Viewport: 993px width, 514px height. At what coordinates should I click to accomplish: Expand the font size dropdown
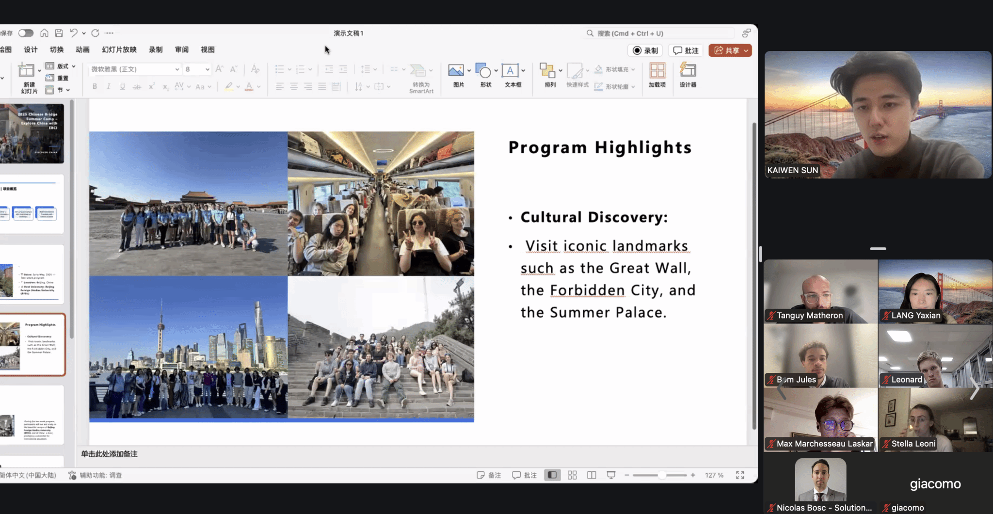coord(208,69)
